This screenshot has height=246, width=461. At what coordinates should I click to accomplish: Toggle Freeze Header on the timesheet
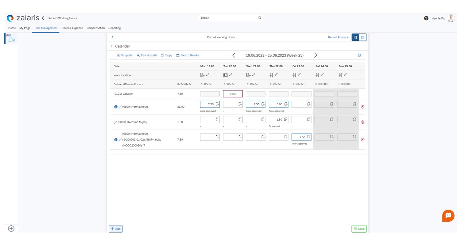pos(188,55)
